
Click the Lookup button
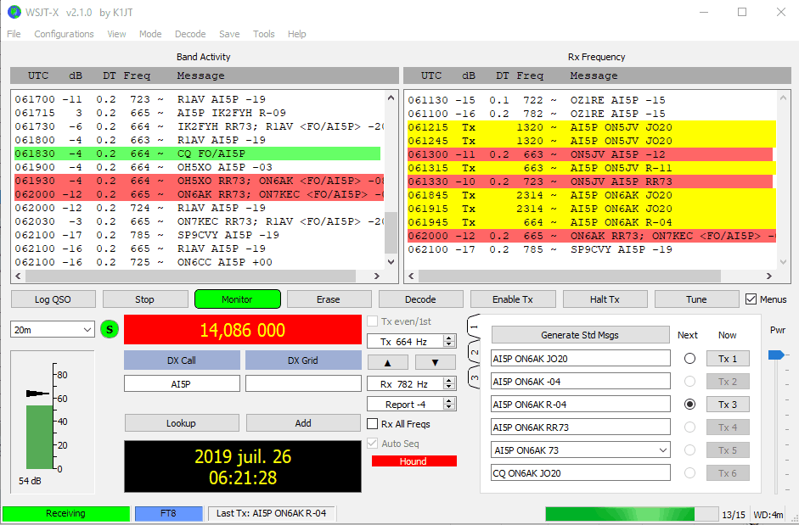coord(182,423)
